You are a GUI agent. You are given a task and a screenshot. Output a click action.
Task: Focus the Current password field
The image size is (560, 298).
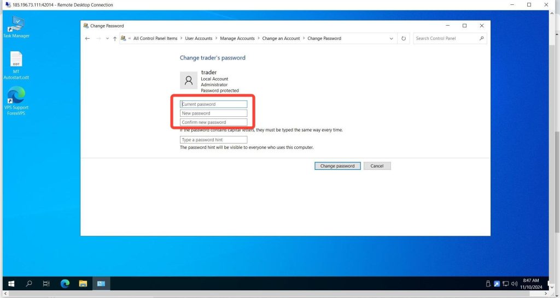214,104
